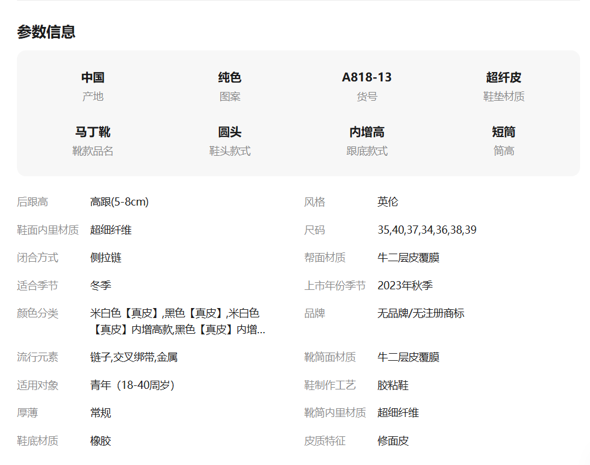Click the 无品牌/无注册商标 brand value

pos(421,314)
